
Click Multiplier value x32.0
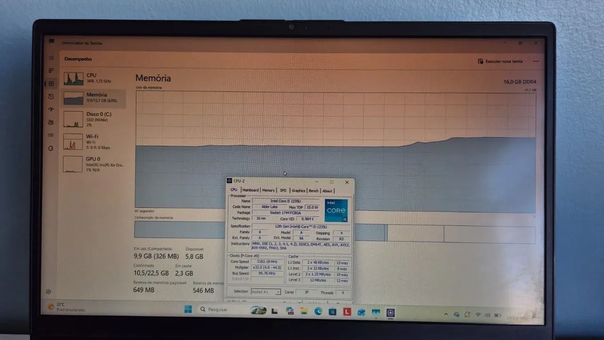pyautogui.click(x=267, y=268)
